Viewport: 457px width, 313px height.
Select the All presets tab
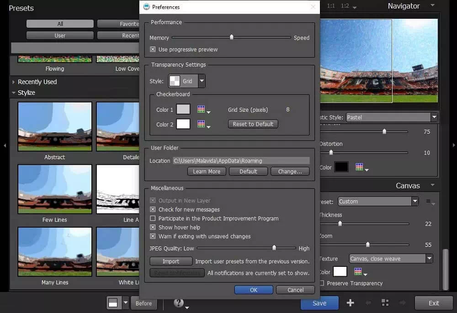(60, 24)
